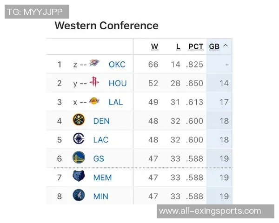This screenshot has height=223, width=279.
Task: Click the Denver Nuggets logo
Action: (79, 120)
